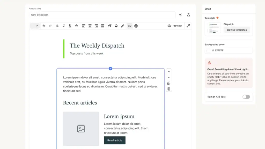Viewport: 265px width, 149px height.
Task: Select the highlighter tool
Action: tap(122, 26)
